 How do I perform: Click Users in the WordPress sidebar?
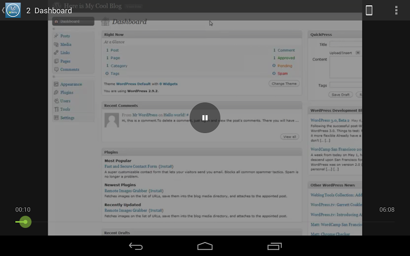coord(65,101)
